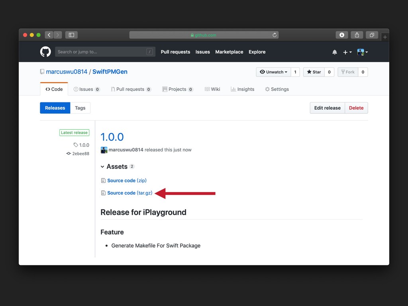Switch to the repository Issues tab
This screenshot has height=306, width=408.
(x=86, y=89)
